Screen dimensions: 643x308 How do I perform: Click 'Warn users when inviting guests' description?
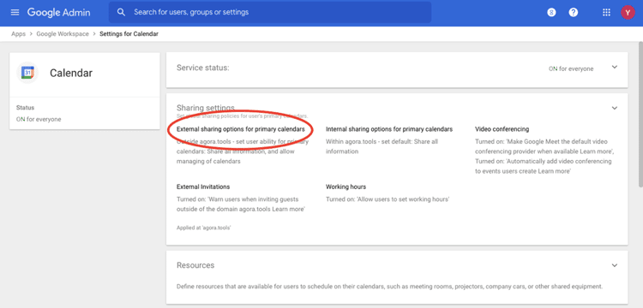pyautogui.click(x=241, y=204)
